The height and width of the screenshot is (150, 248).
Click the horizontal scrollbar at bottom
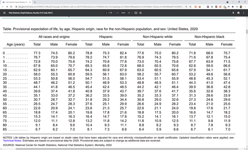click(127, 149)
